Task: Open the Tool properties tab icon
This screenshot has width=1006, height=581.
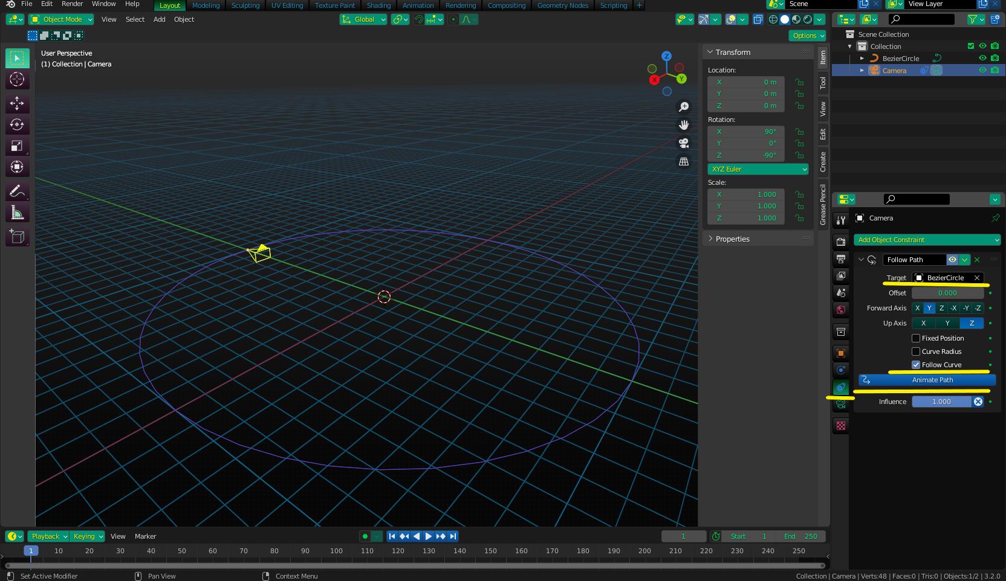Action: point(840,220)
